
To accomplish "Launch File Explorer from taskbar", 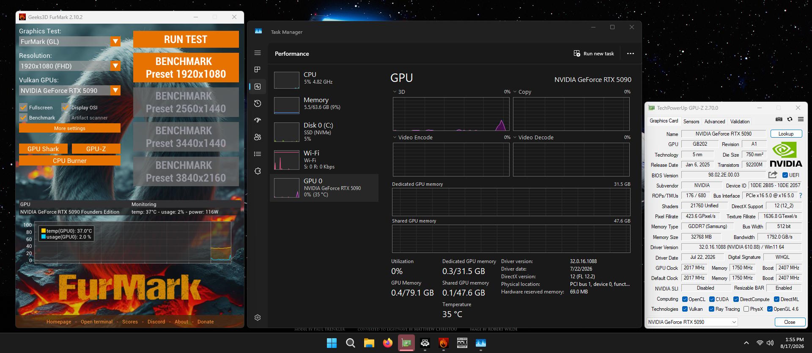I will [x=369, y=343].
